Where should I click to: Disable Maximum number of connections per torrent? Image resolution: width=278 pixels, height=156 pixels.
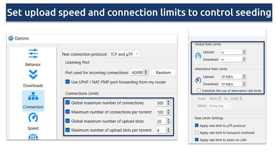tap(68, 112)
